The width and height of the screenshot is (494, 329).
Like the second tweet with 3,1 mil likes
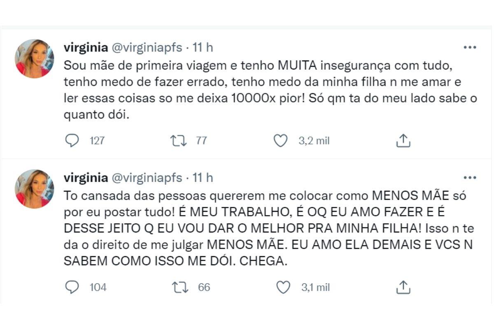pos(283,287)
